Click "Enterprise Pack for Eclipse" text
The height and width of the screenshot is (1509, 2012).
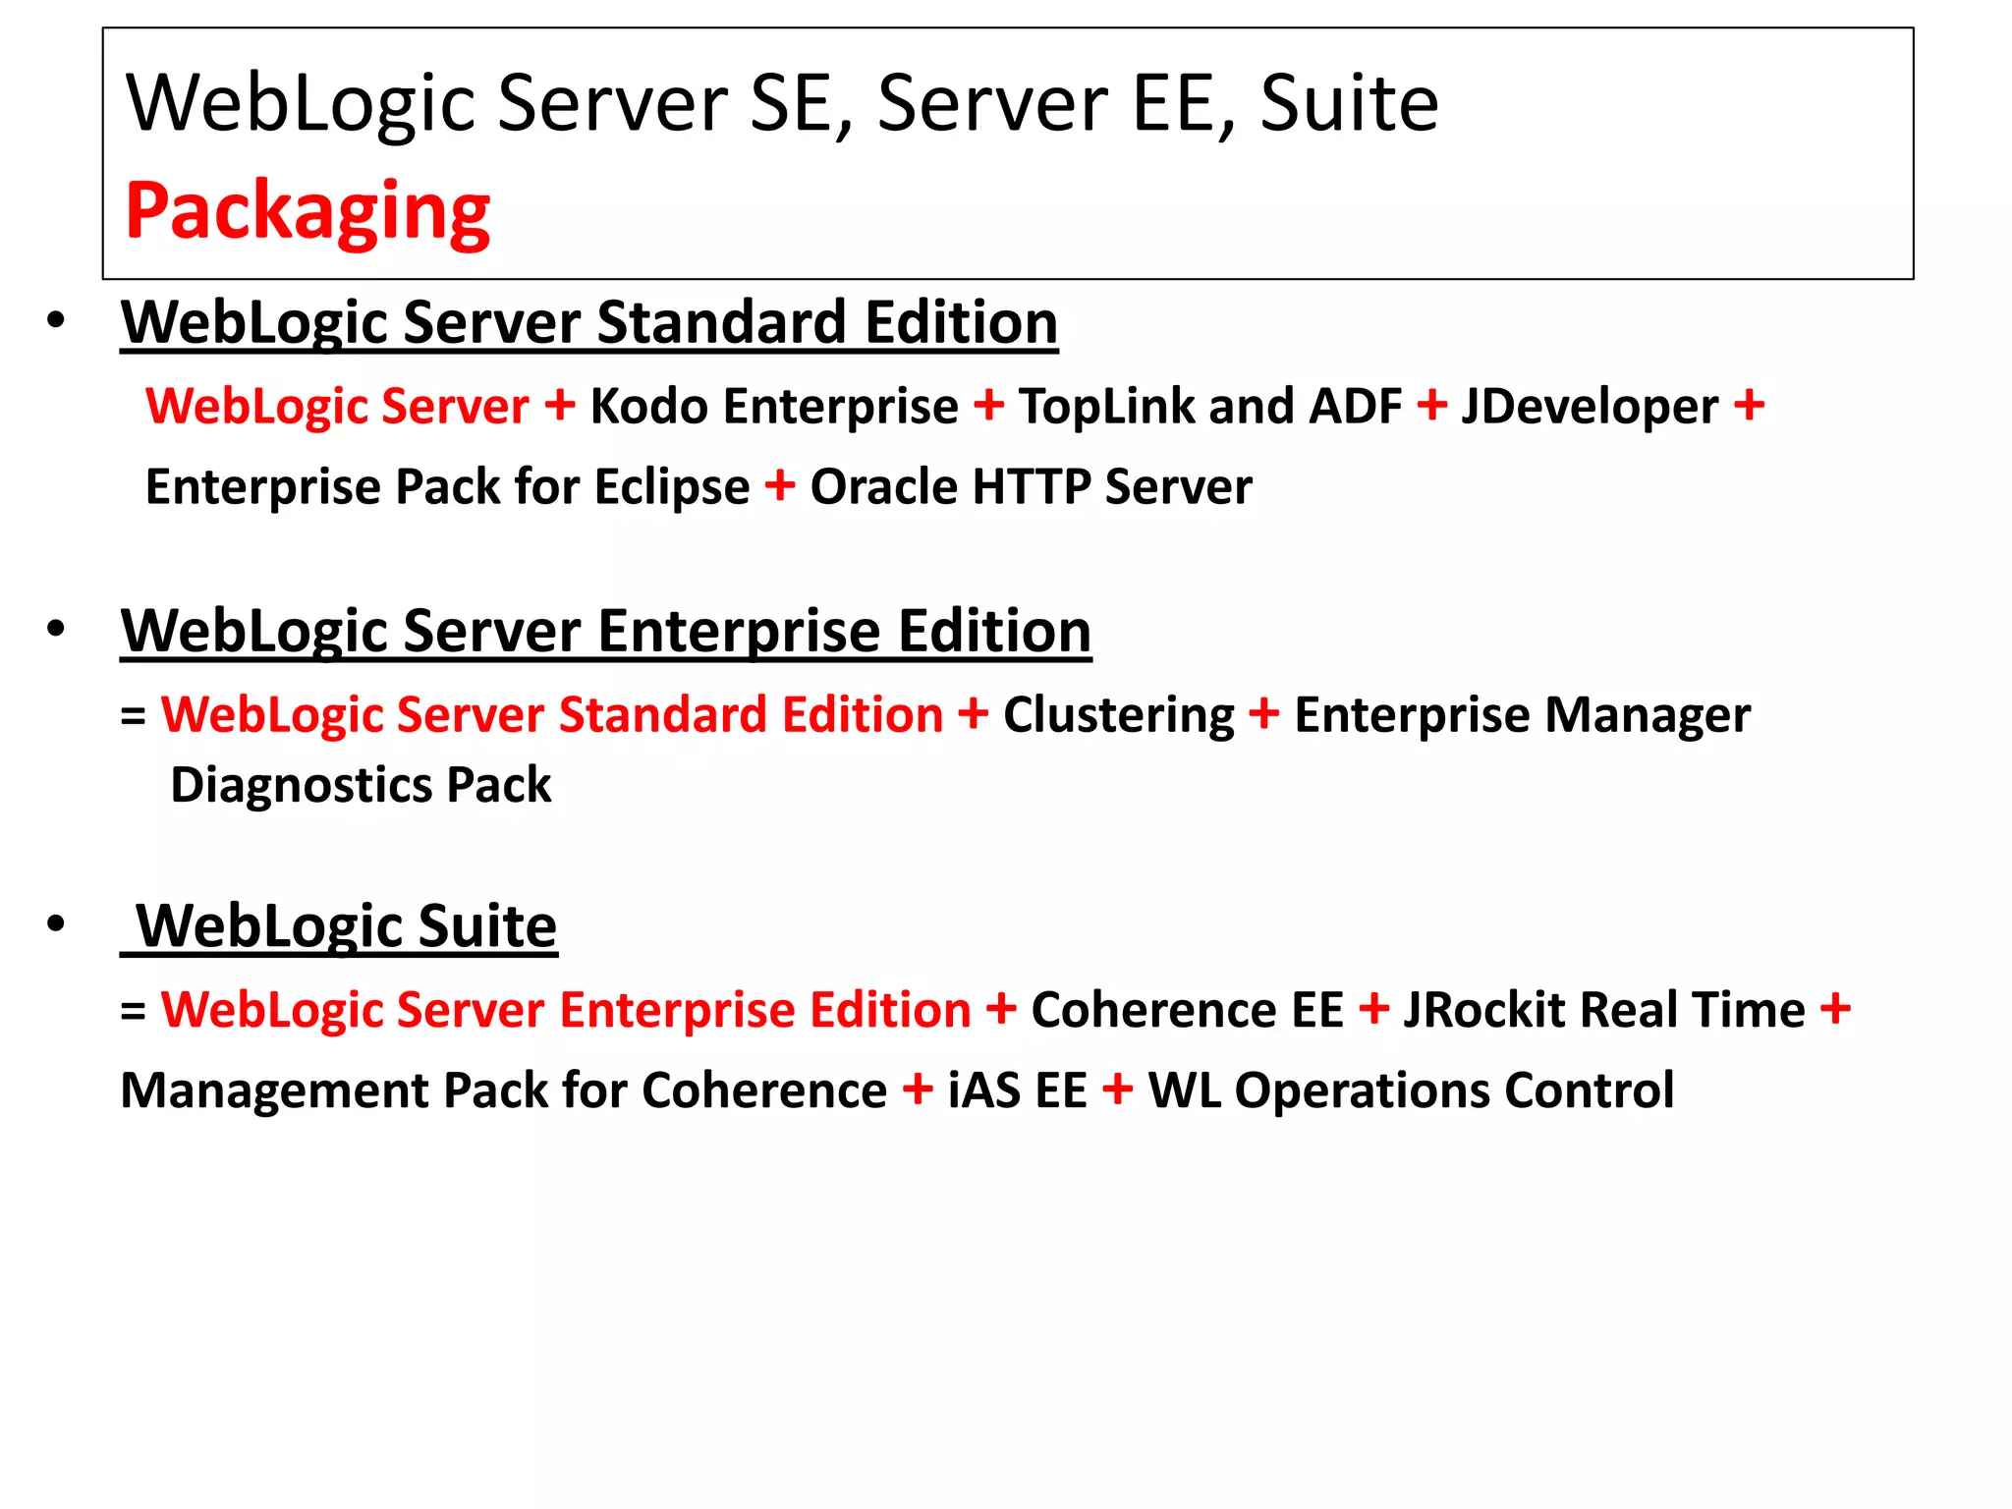(448, 487)
